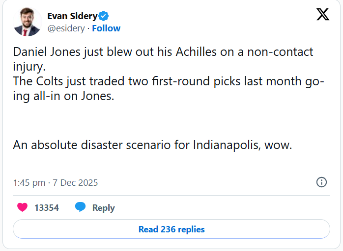The image size is (343, 251).
Task: Open the 1:45 pm tweet timestamp
Action: 56,183
